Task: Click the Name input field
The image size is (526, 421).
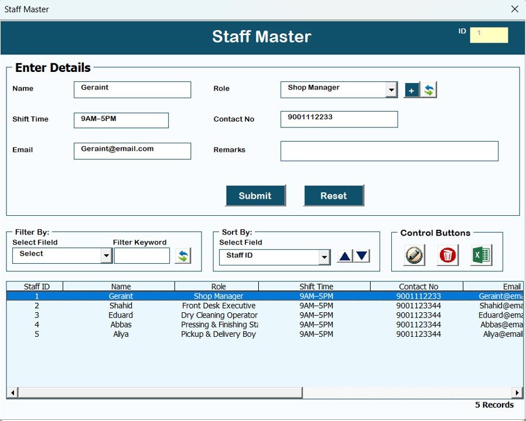Action: (132, 89)
